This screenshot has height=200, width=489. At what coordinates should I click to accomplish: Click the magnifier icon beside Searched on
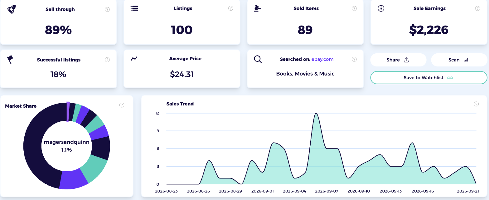(258, 59)
